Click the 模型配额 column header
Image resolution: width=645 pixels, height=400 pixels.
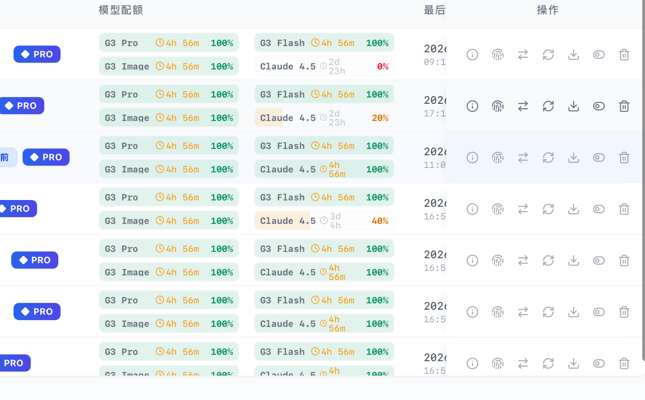121,10
